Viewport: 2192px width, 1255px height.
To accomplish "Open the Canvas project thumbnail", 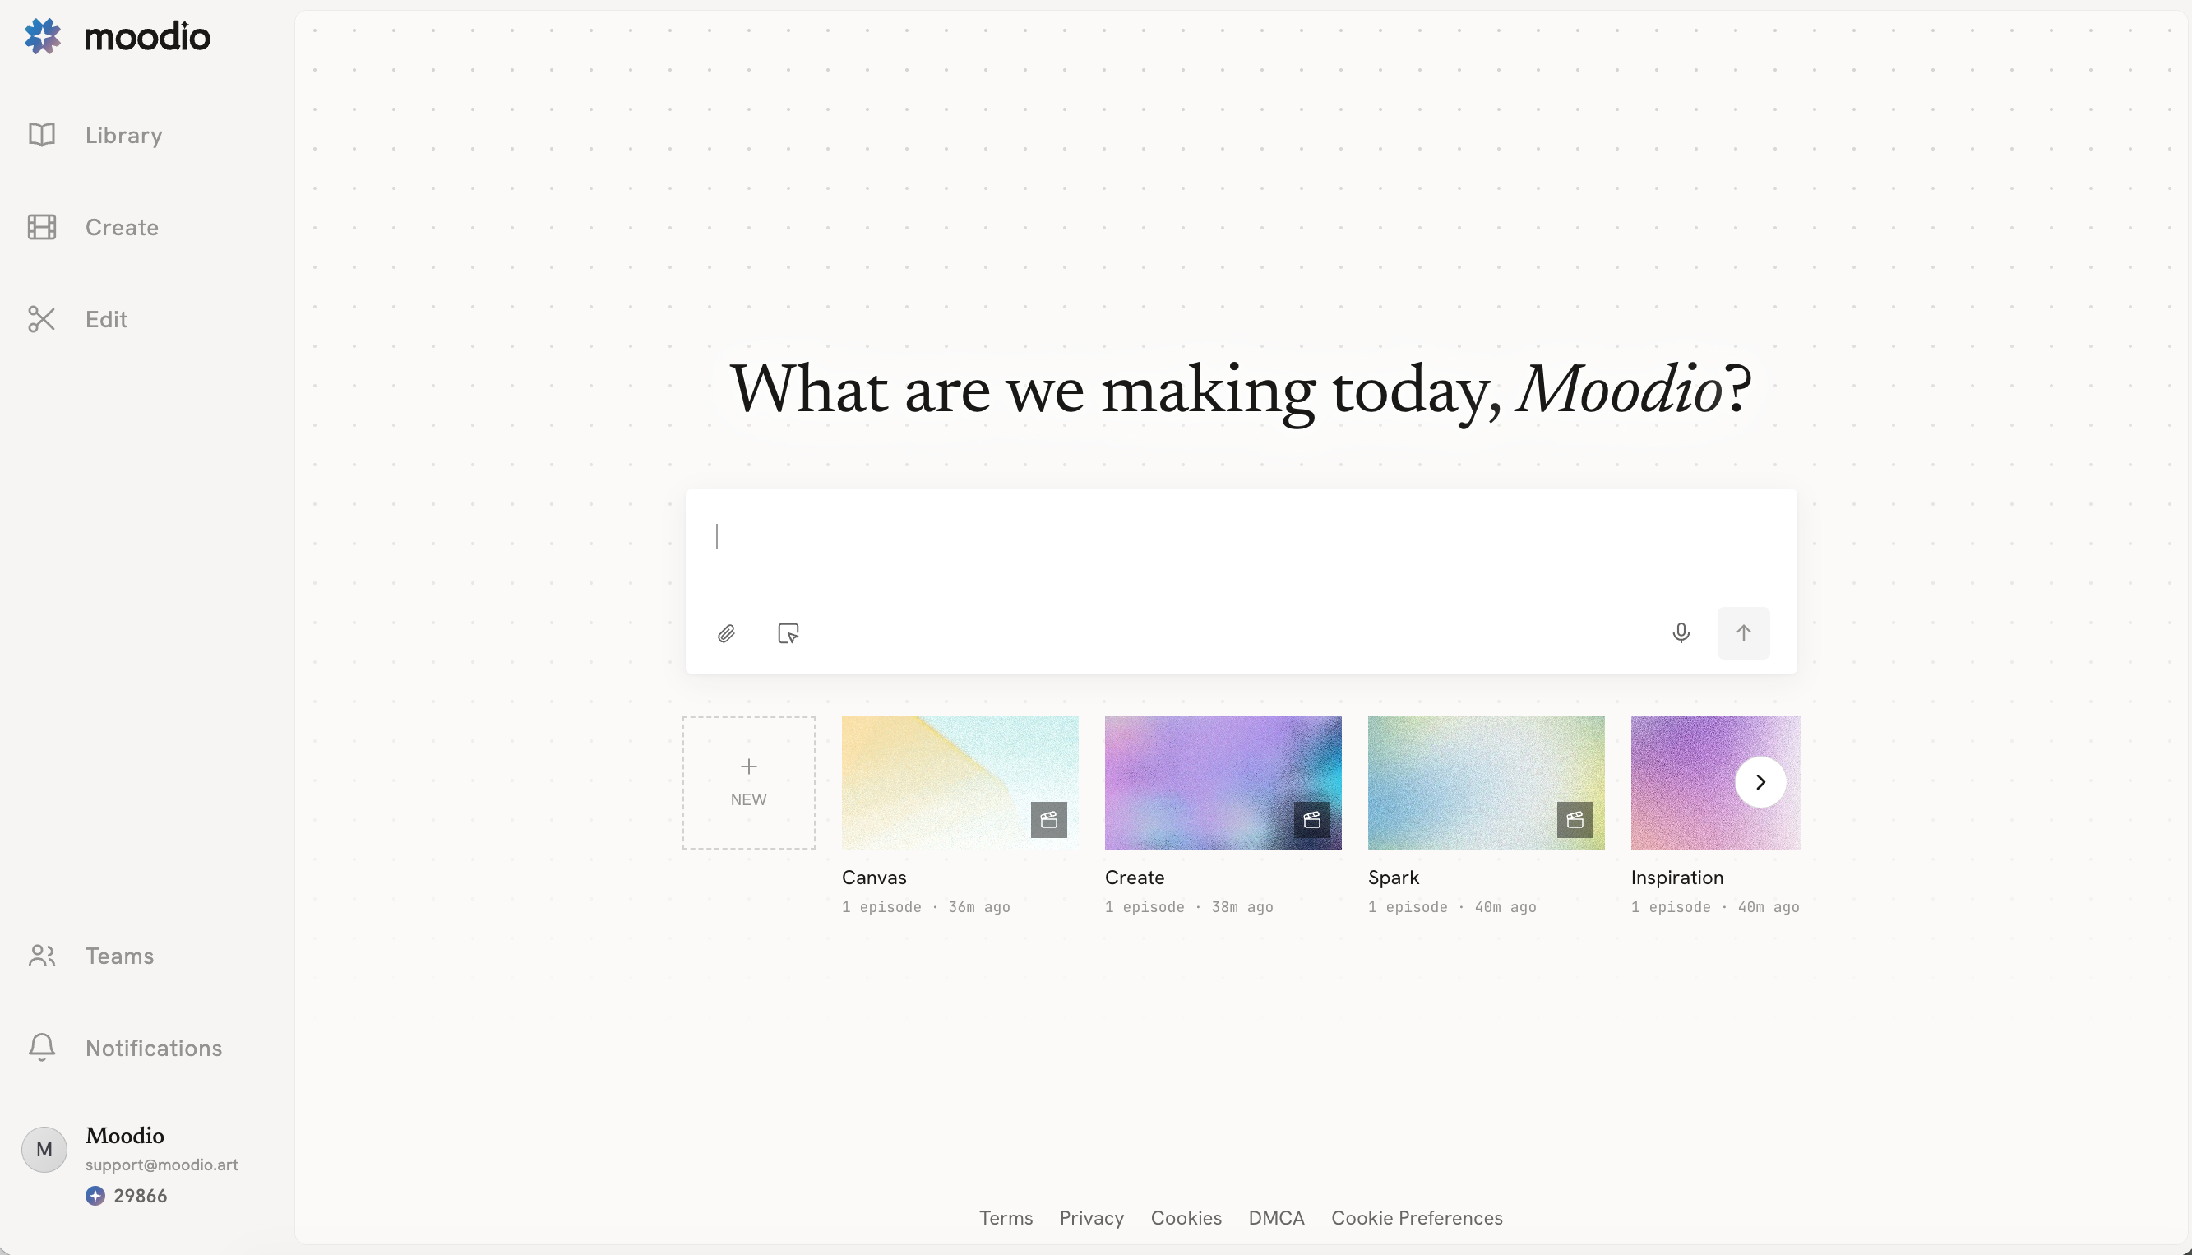I will (960, 783).
